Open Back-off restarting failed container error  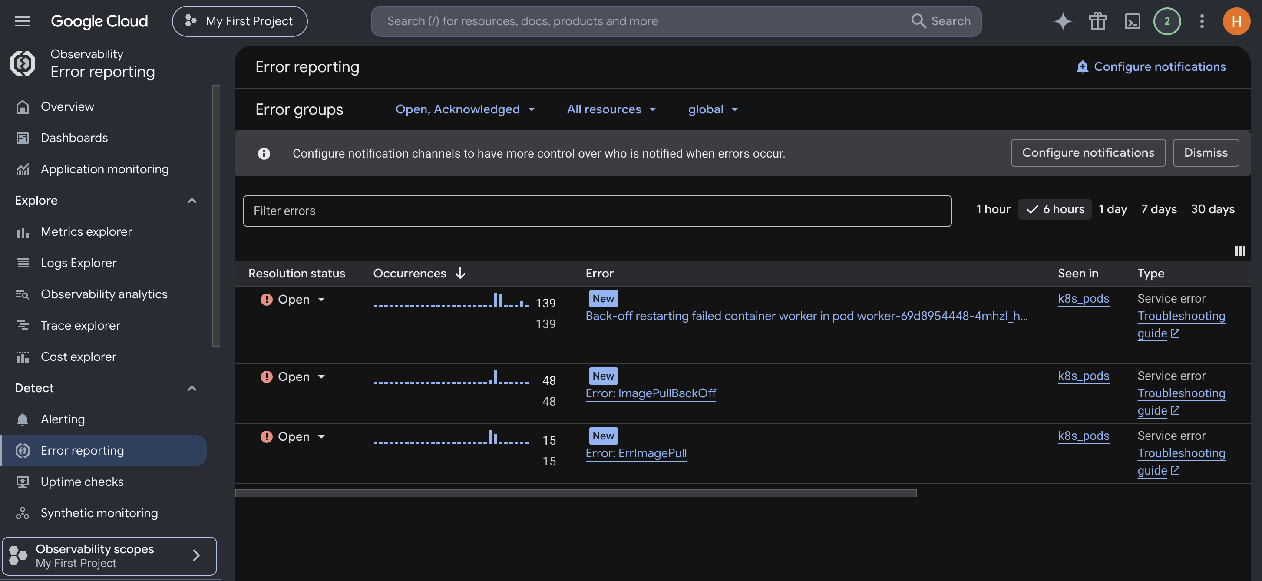coord(807,316)
